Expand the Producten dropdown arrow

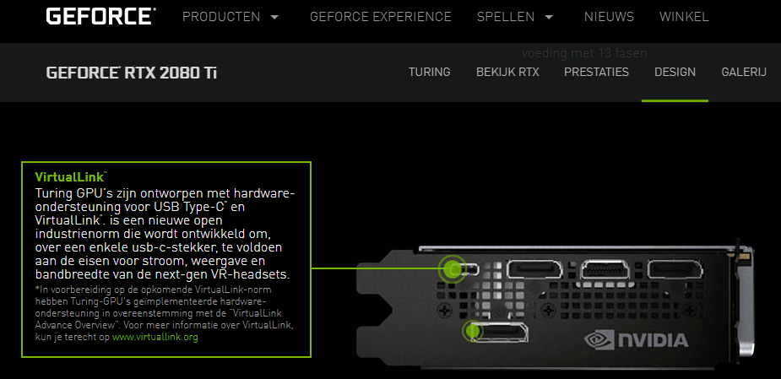274,17
